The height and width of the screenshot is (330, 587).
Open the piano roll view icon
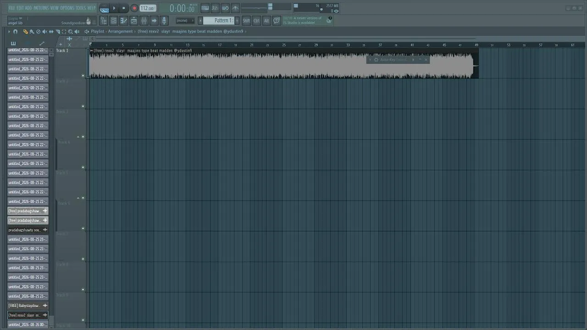point(124,21)
